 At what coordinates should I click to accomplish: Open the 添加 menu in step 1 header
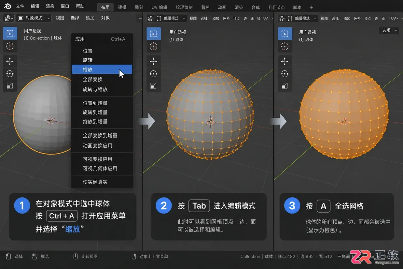[x=90, y=18]
